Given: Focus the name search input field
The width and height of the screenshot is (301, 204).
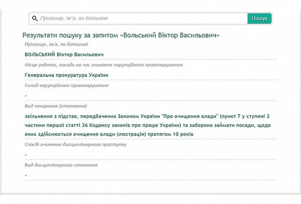Looking at the screenshot, I should pos(141,19).
